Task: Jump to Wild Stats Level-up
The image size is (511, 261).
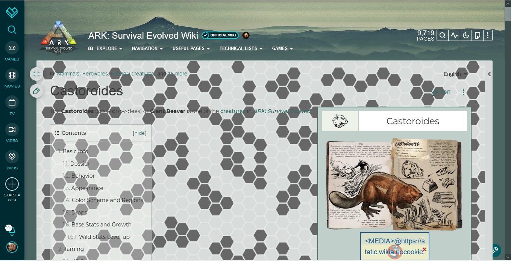Action: point(99,237)
